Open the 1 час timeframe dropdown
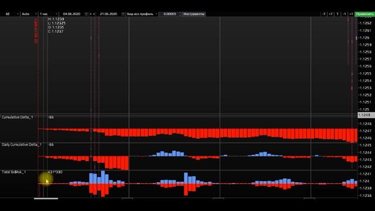Viewport: 375px width, 211px height. pyautogui.click(x=48, y=14)
